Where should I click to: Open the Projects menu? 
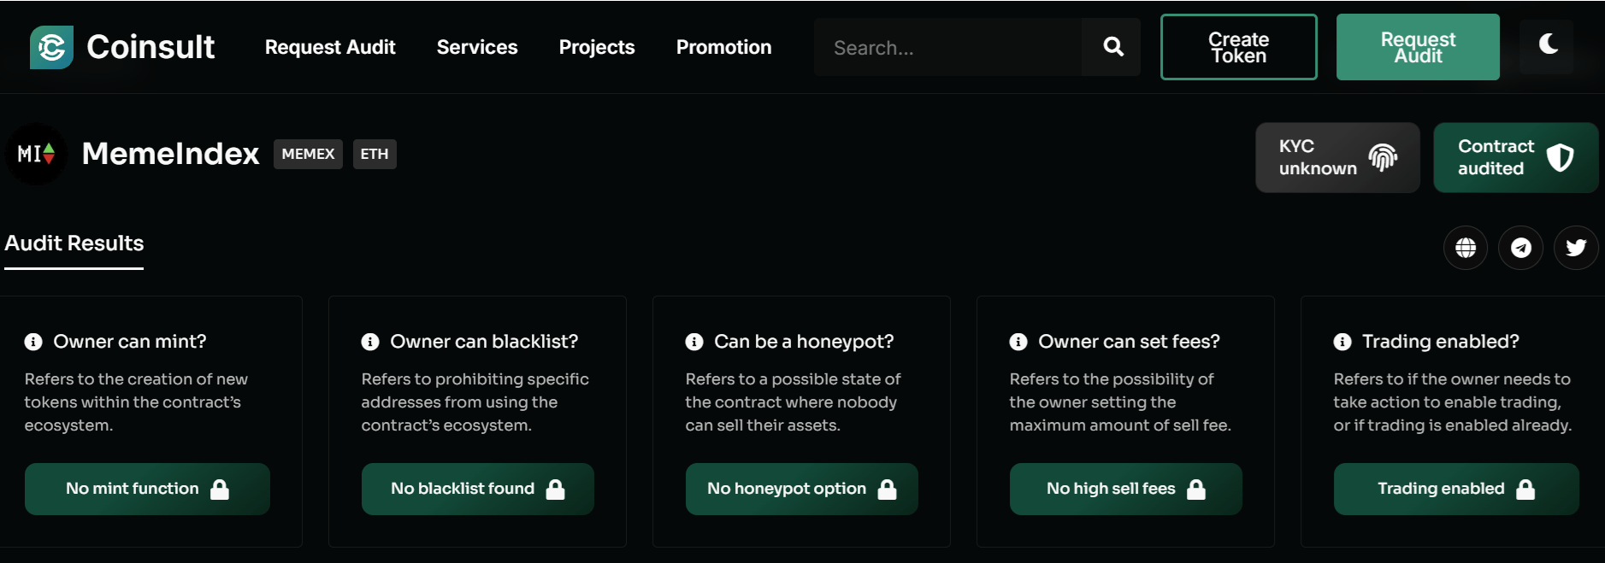pos(597,47)
